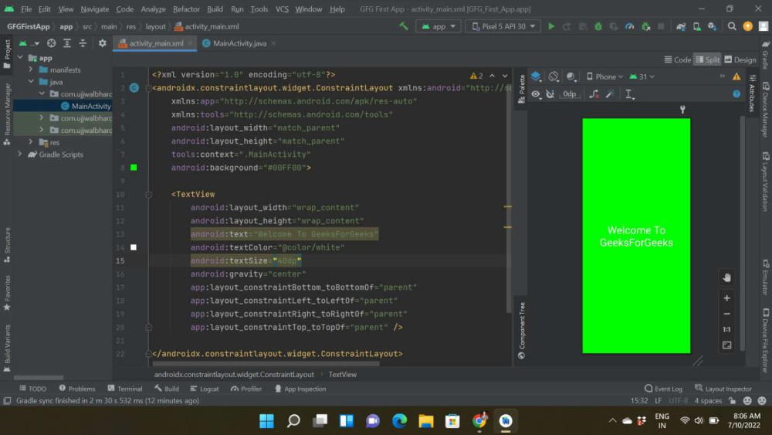Screen dimensions: 772x435
Task: Expand the manifests folder
Action: pyautogui.click(x=31, y=70)
